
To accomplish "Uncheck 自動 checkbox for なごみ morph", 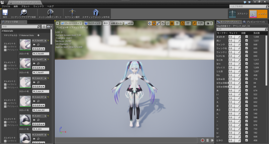I will coord(246,60).
